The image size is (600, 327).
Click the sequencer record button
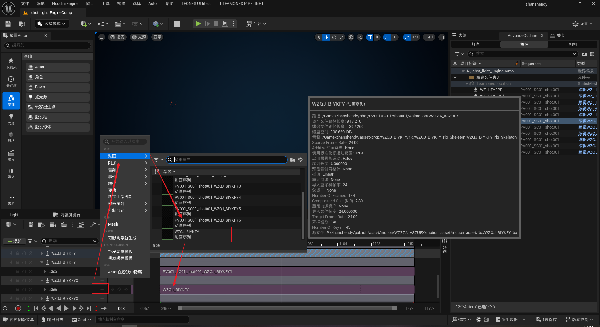[18, 308]
